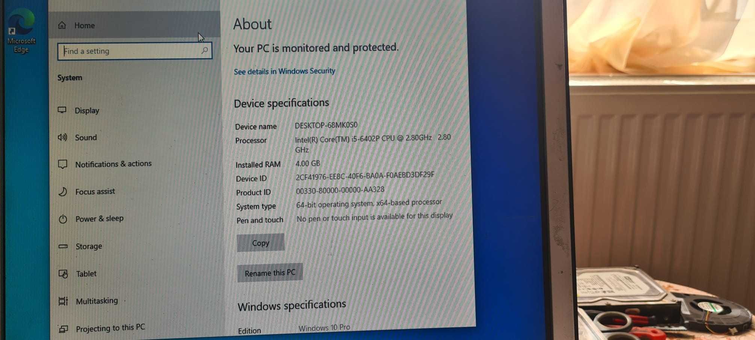This screenshot has width=755, height=340.
Task: Select the Device ID value 2CF41976-EE8C
Action: [x=365, y=176]
